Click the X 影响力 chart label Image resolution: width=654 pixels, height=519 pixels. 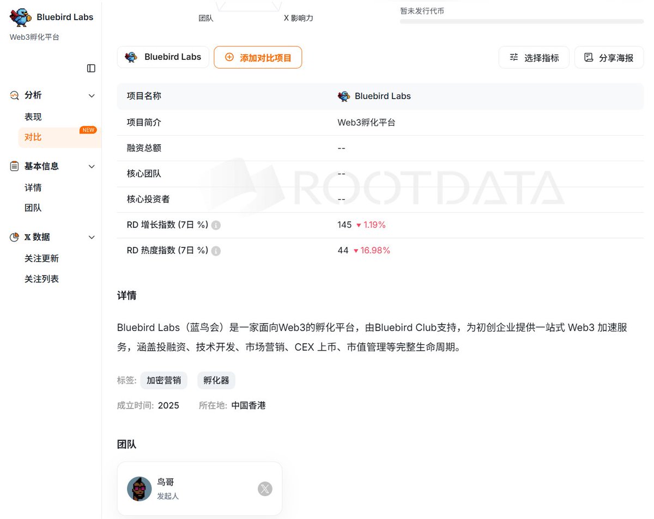(299, 18)
